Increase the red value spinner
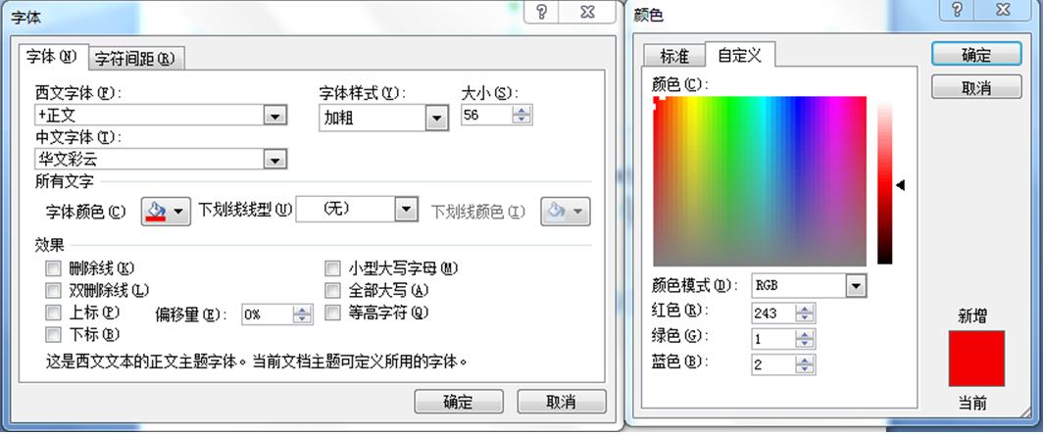Image resolution: width=1044 pixels, height=435 pixels. tap(805, 309)
